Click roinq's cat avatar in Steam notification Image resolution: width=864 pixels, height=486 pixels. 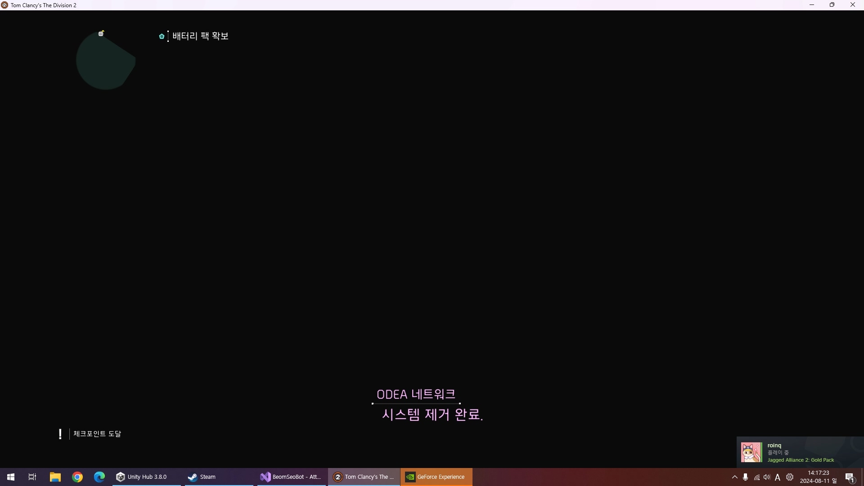coord(751,452)
